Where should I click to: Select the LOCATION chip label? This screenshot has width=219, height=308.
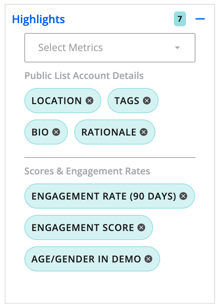click(57, 101)
